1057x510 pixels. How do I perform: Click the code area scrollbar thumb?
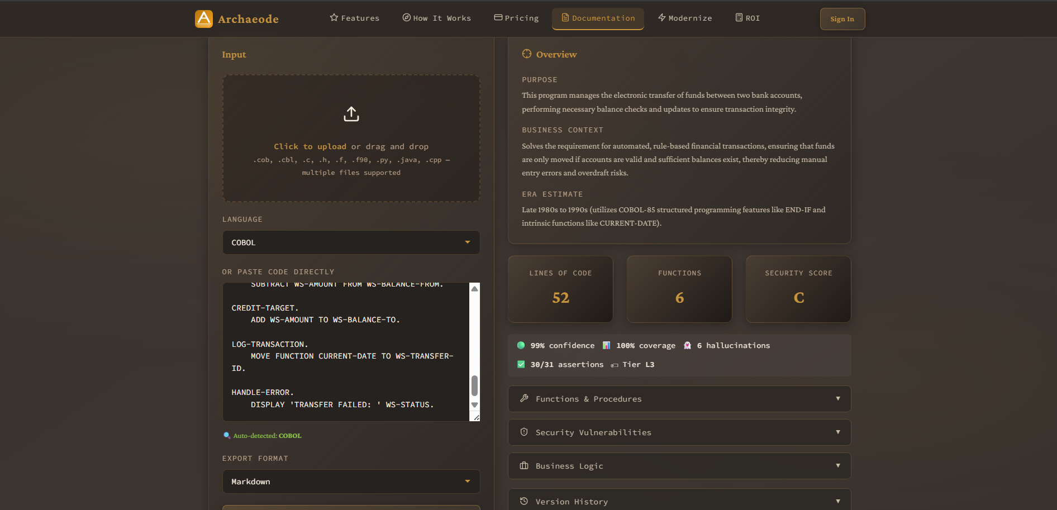474,385
